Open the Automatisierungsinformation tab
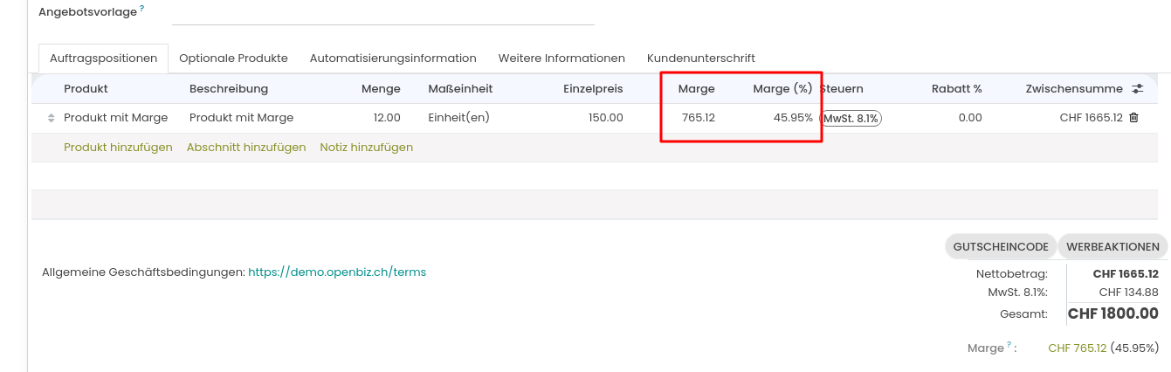 tap(393, 59)
